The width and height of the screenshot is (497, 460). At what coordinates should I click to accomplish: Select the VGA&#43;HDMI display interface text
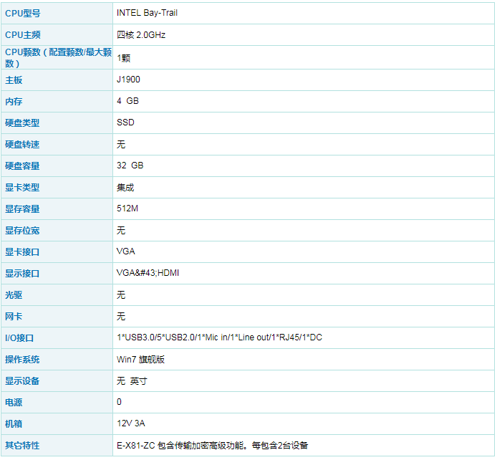[147, 273]
